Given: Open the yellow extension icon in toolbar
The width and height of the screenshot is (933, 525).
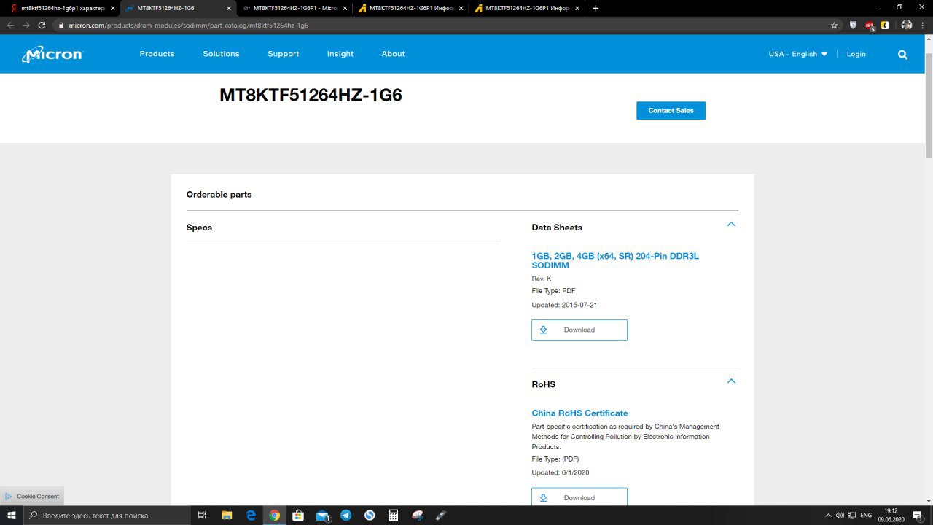Looking at the screenshot, I should tap(885, 25).
